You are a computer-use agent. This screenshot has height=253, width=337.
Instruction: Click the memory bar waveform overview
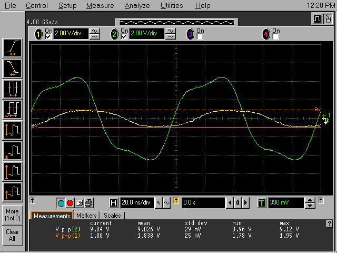(x=176, y=22)
